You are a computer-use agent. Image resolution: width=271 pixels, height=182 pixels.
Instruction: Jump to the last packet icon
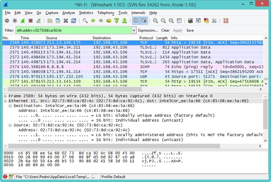pyautogui.click(x=124, y=21)
